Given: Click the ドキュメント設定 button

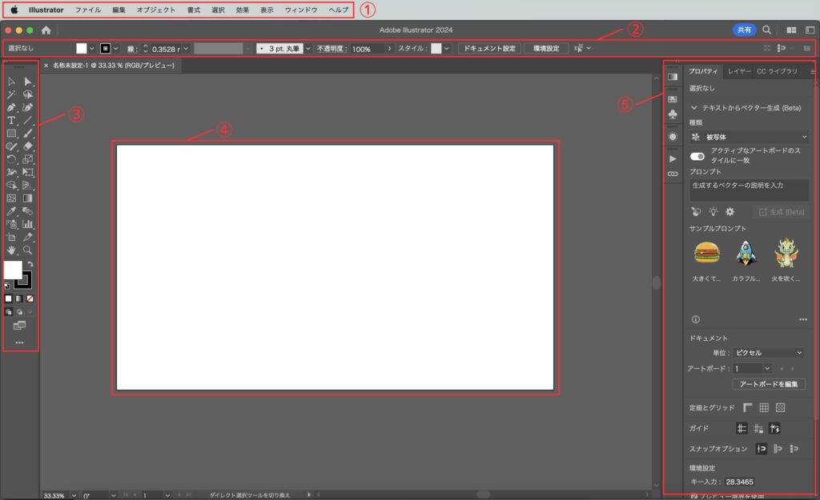Looking at the screenshot, I should click(489, 48).
